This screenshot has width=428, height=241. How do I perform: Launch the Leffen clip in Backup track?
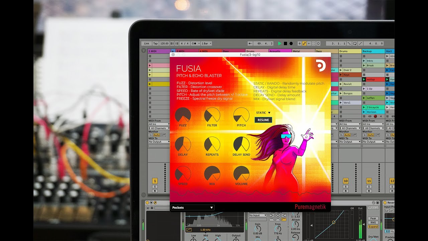pos(364,98)
